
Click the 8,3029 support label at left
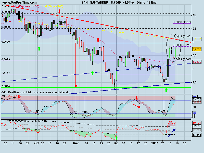tap(6, 59)
